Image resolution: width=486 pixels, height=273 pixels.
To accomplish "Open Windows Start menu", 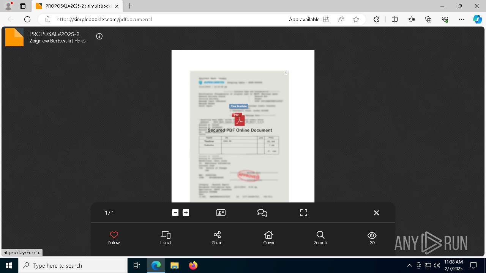I will pos(9,265).
